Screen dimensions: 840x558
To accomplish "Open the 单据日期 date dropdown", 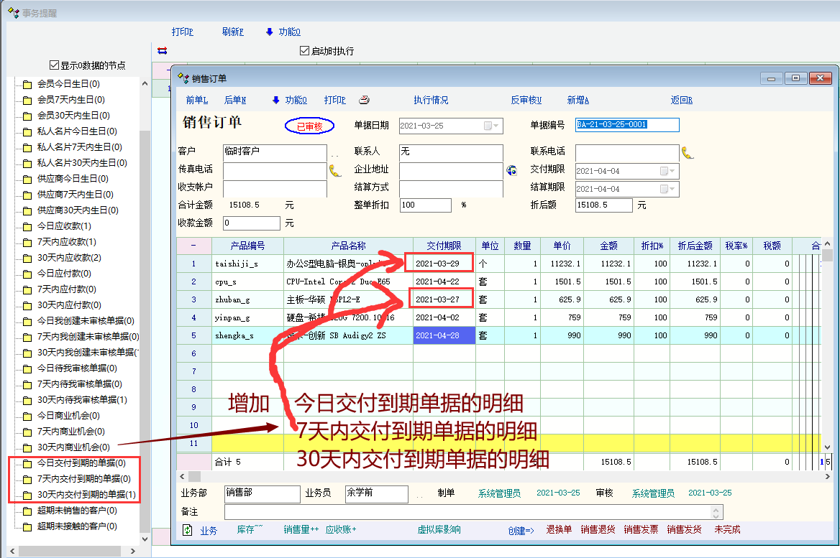I will coord(492,126).
